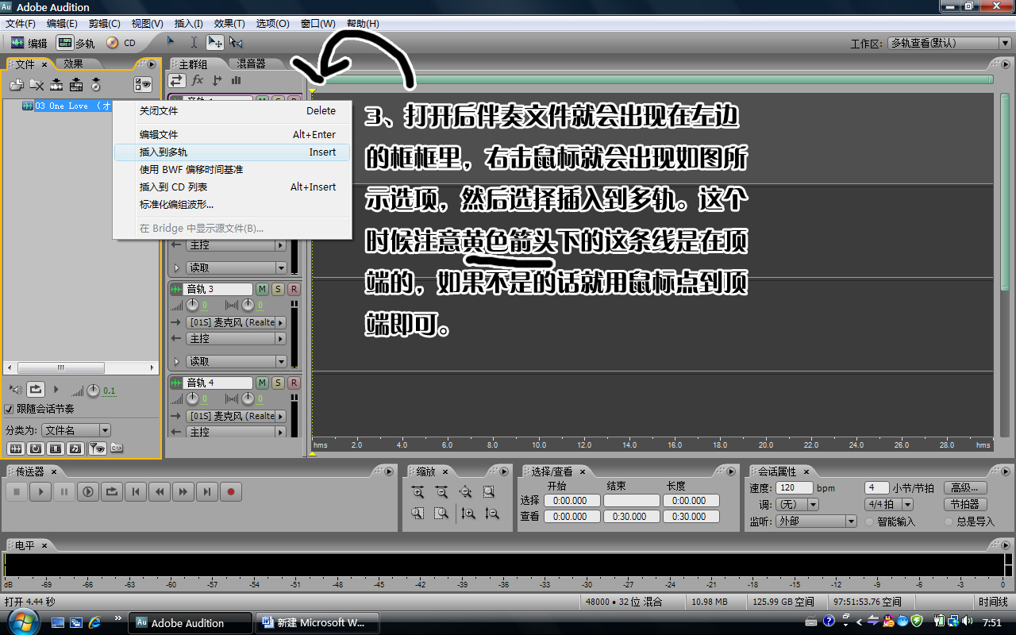Open the 文件(F) menu
The width and height of the screenshot is (1016, 635).
pyautogui.click(x=21, y=24)
